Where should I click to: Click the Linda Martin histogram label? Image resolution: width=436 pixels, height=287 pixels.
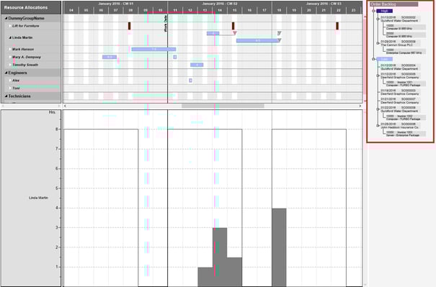[38, 198]
